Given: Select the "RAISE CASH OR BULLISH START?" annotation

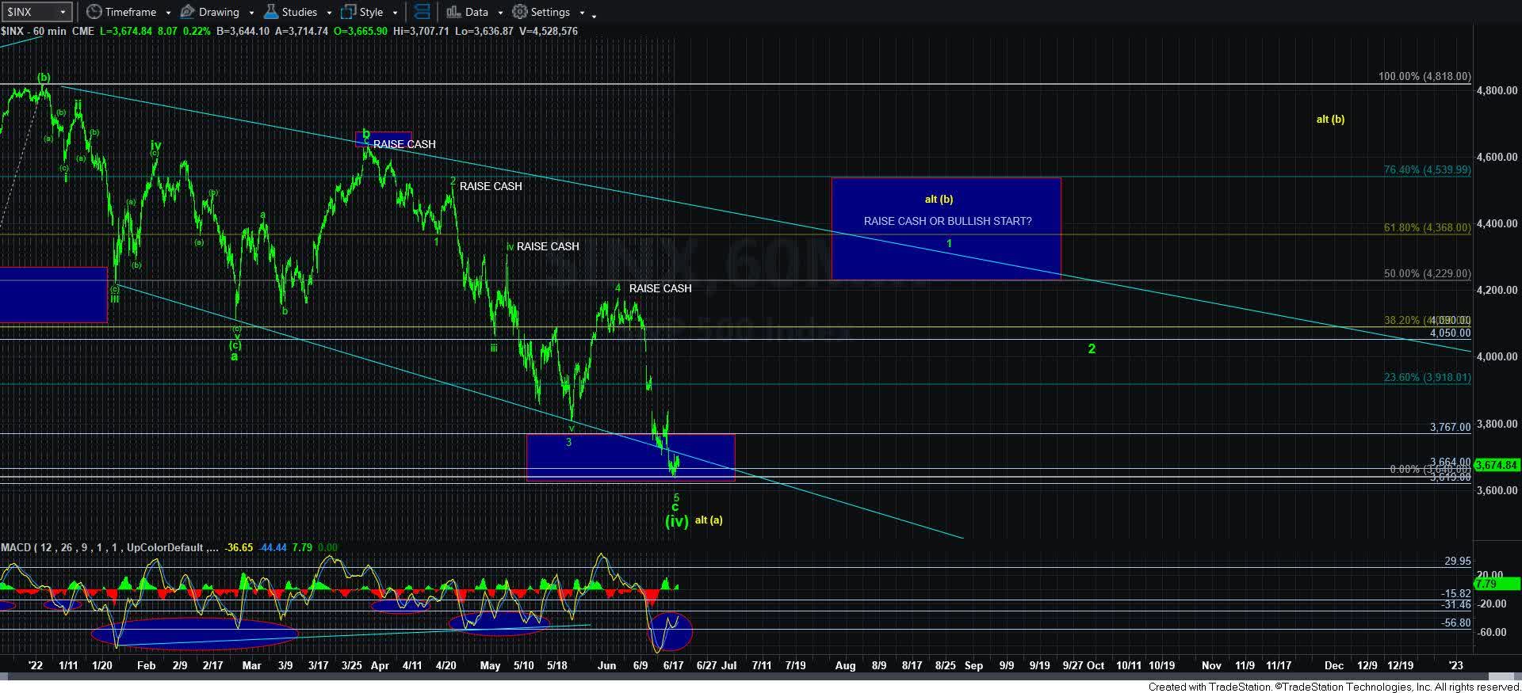Looking at the screenshot, I should click(x=947, y=221).
